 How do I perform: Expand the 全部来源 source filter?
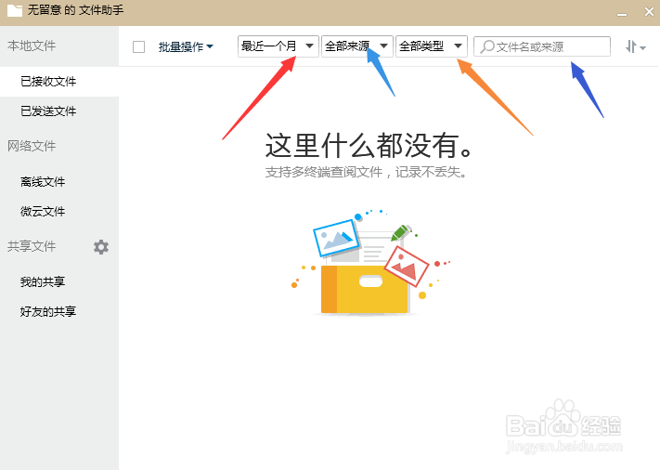[357, 46]
